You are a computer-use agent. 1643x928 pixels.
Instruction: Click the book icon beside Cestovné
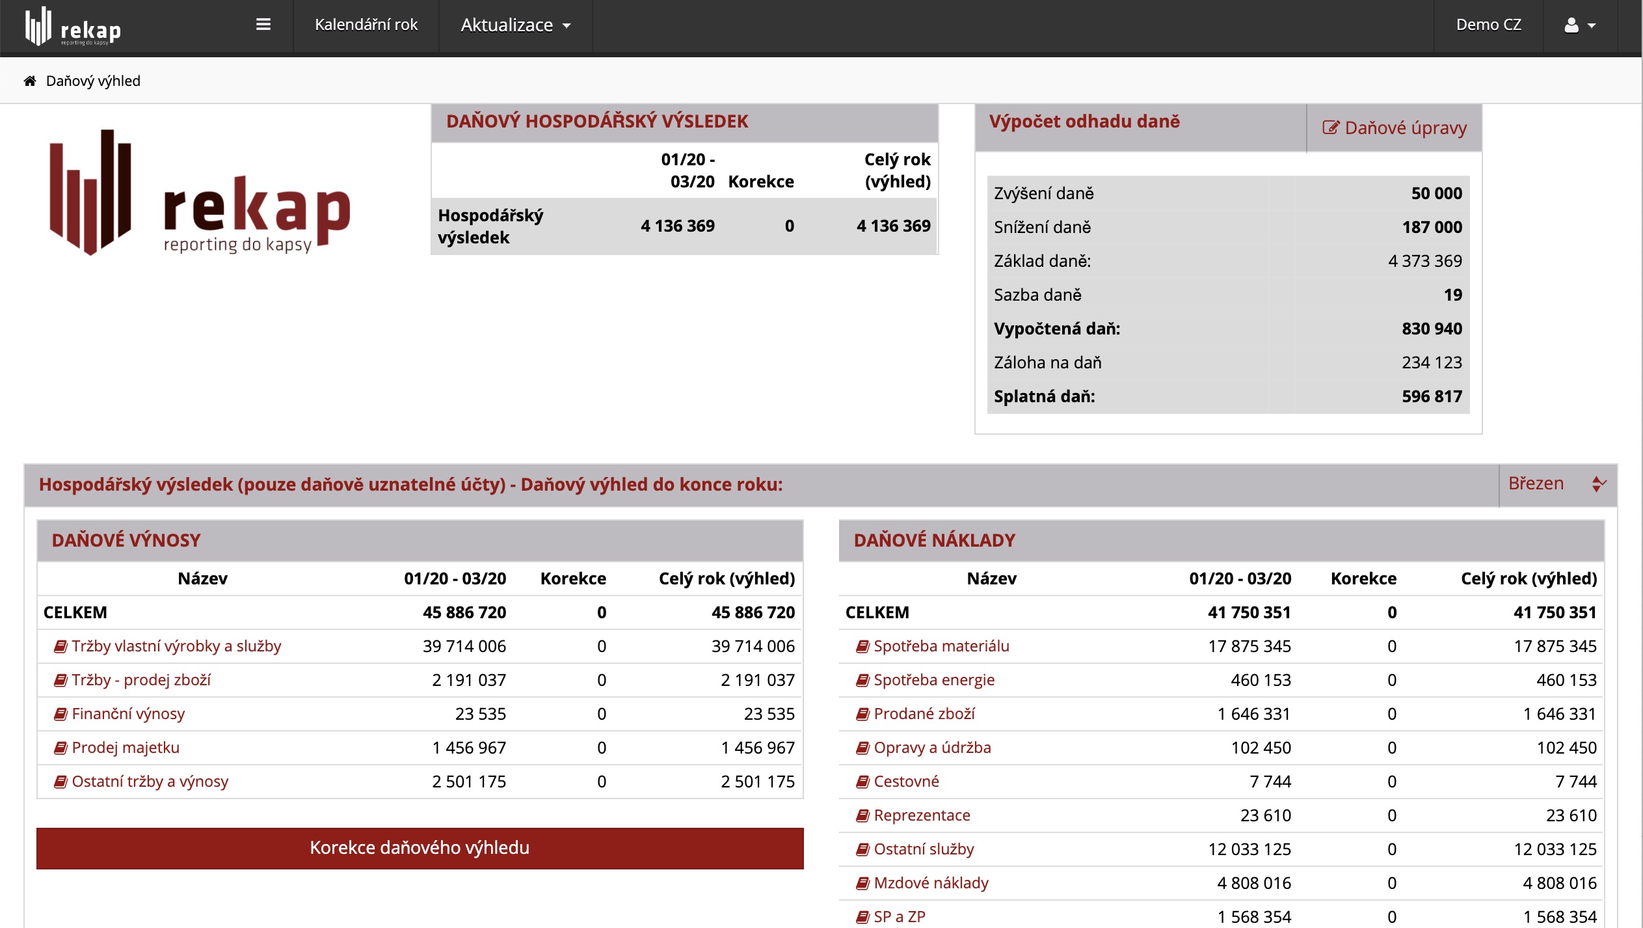862,782
